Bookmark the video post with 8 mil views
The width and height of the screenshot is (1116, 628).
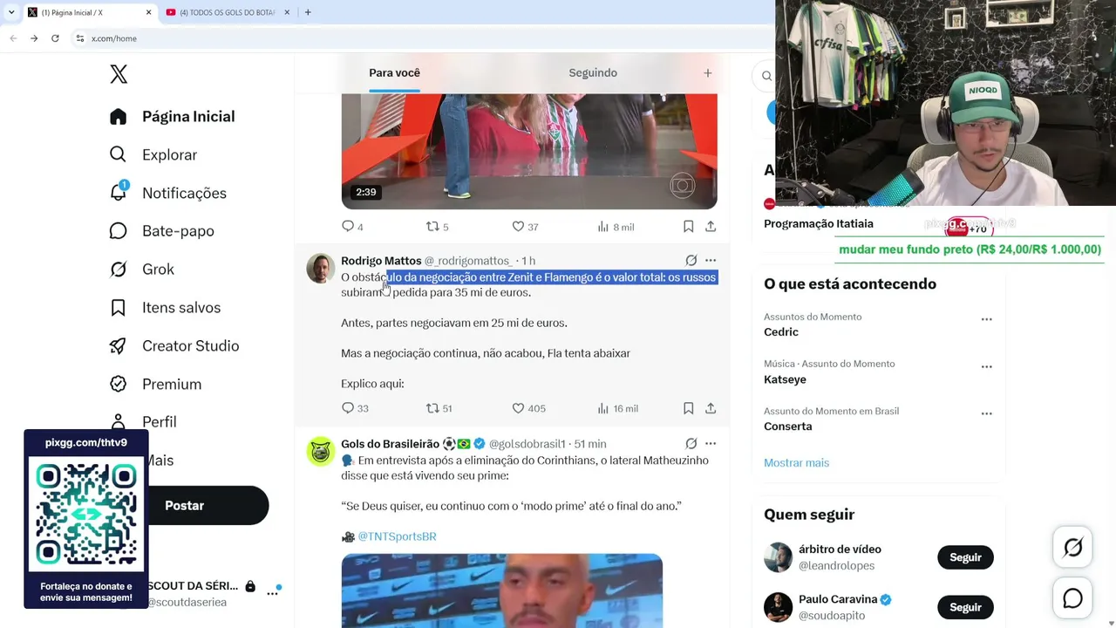pyautogui.click(x=688, y=227)
